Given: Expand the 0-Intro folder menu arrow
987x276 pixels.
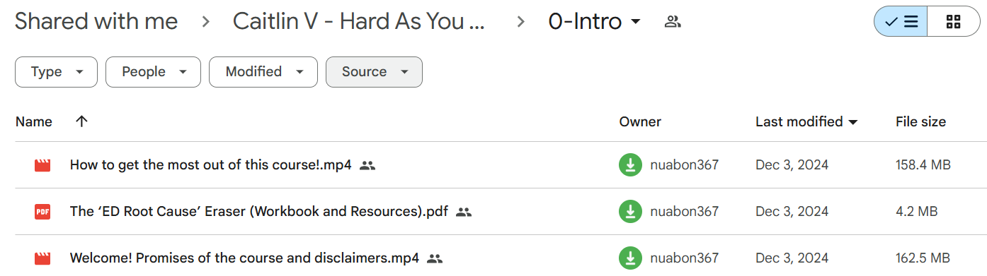Looking at the screenshot, I should pyautogui.click(x=636, y=22).
